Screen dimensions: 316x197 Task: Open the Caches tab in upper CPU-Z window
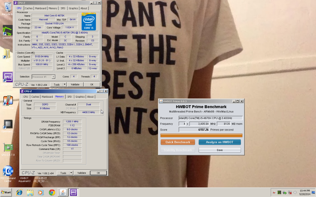click(29, 8)
